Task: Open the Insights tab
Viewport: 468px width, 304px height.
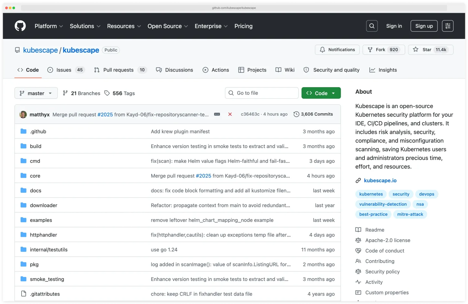Action: coord(383,70)
